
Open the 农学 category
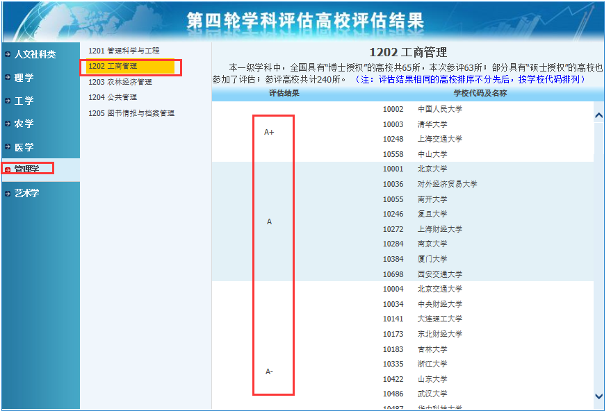click(x=24, y=124)
